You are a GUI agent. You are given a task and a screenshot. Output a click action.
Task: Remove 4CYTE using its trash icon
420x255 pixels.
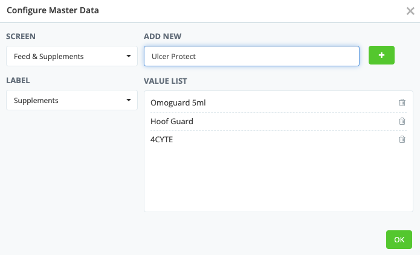tap(402, 139)
